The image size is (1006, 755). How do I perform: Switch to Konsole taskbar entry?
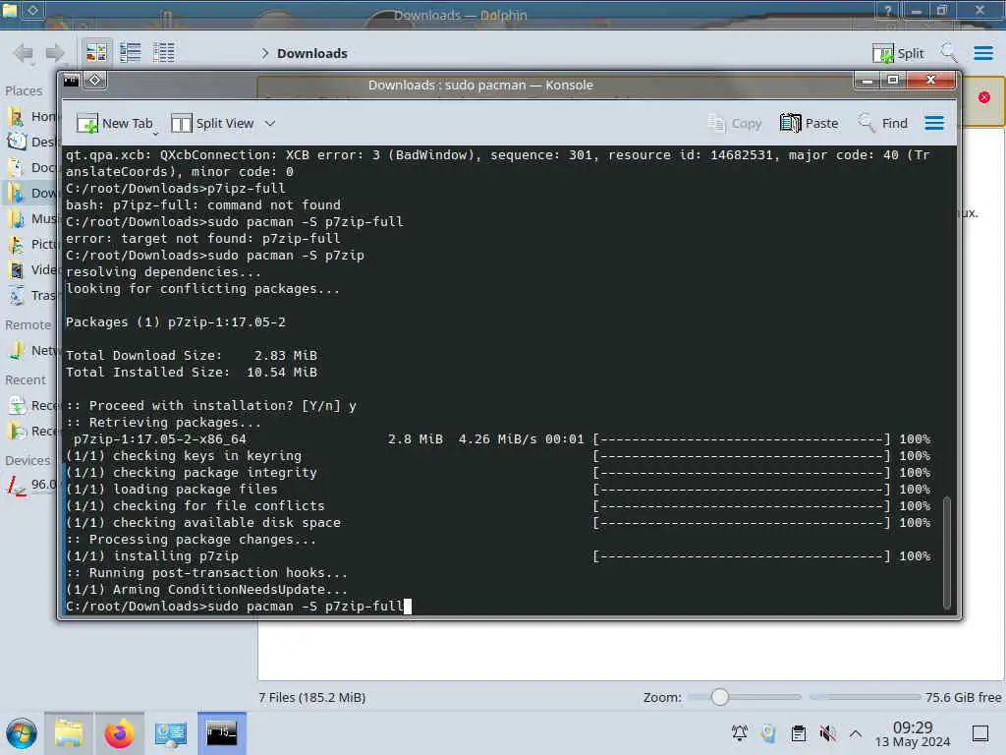coord(221,733)
